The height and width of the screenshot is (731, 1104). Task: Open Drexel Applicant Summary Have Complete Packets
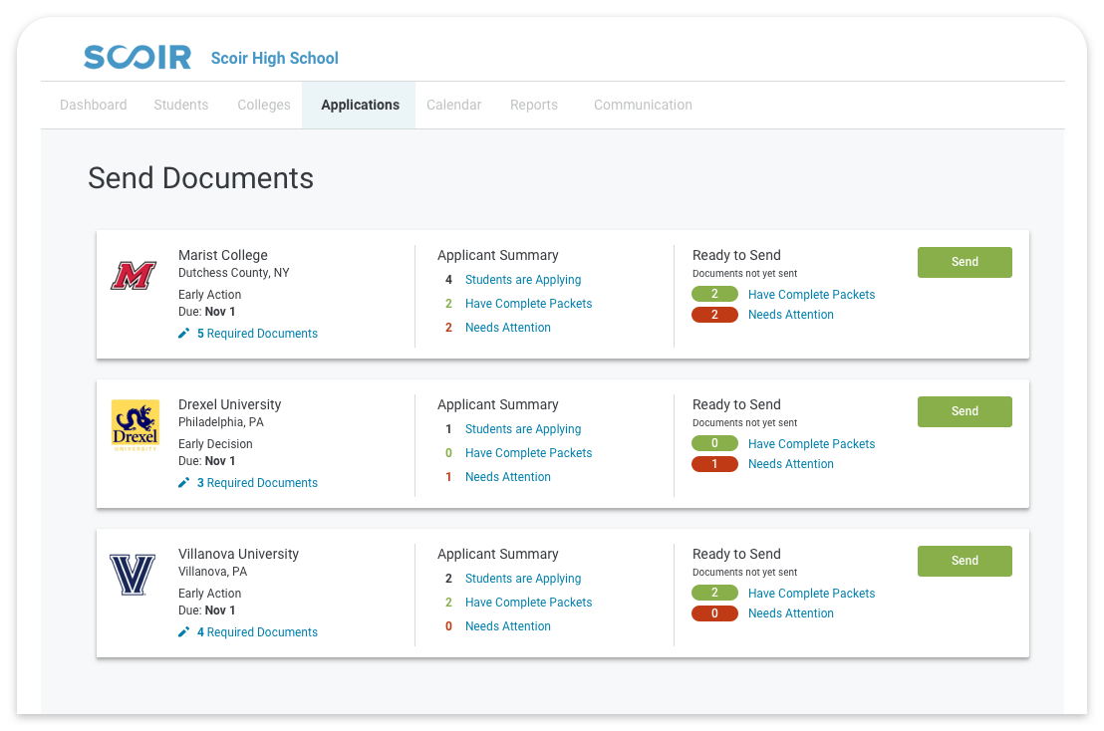coord(529,453)
